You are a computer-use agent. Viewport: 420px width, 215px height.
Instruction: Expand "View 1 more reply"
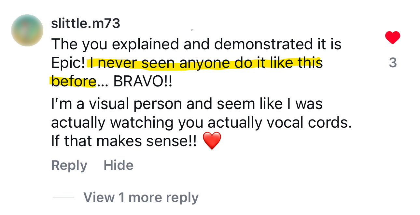tap(141, 197)
